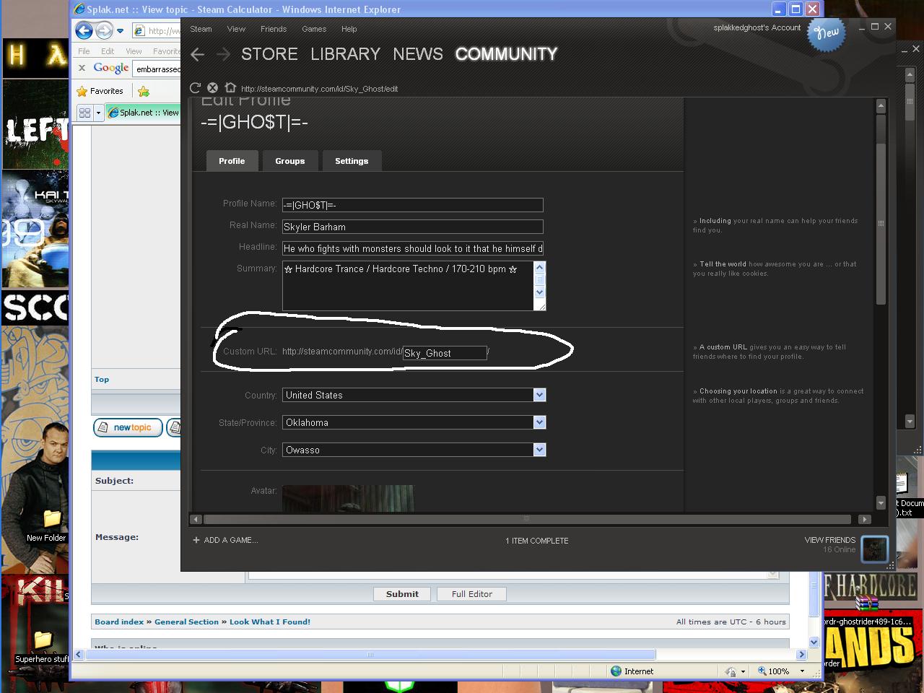Expand the City dropdown
The height and width of the screenshot is (693, 924).
tap(539, 450)
